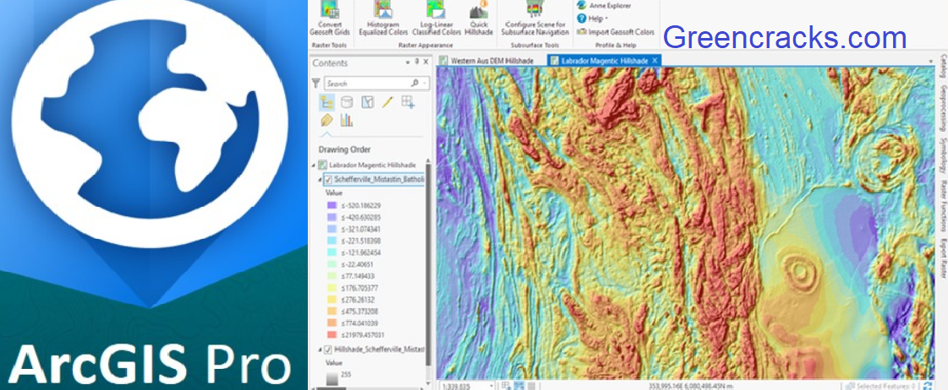Collapse the Schefferville_Mistastin_Batholi layer legend
948x390 pixels.
point(321,179)
